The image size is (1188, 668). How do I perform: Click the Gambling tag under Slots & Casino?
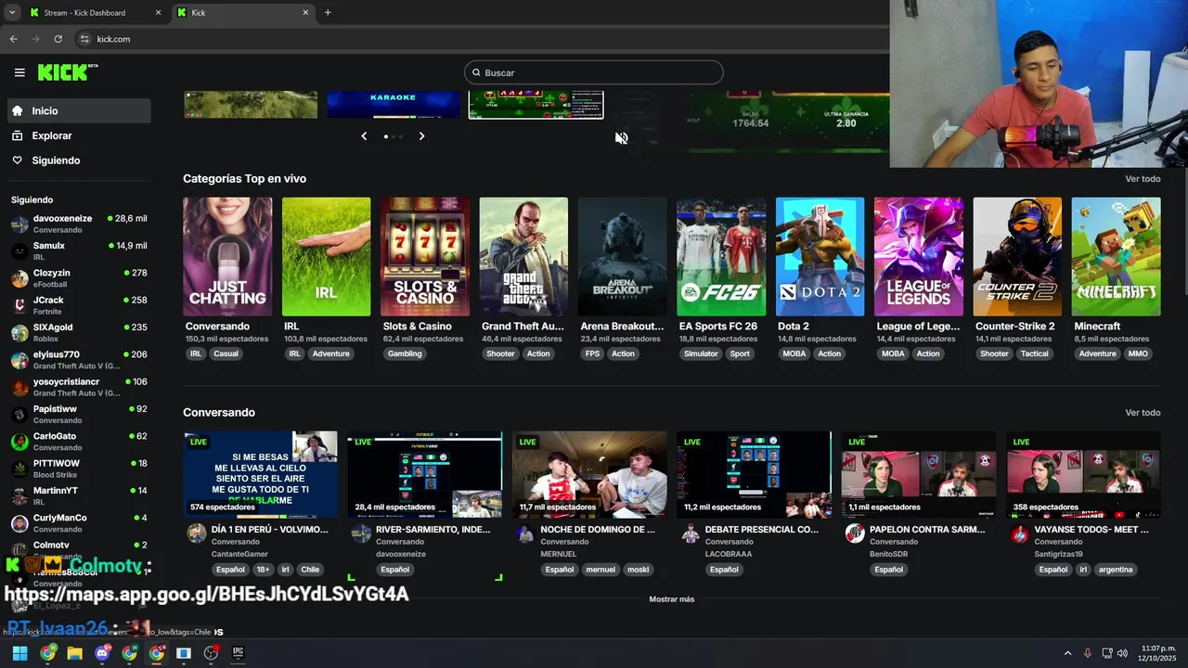(x=405, y=353)
